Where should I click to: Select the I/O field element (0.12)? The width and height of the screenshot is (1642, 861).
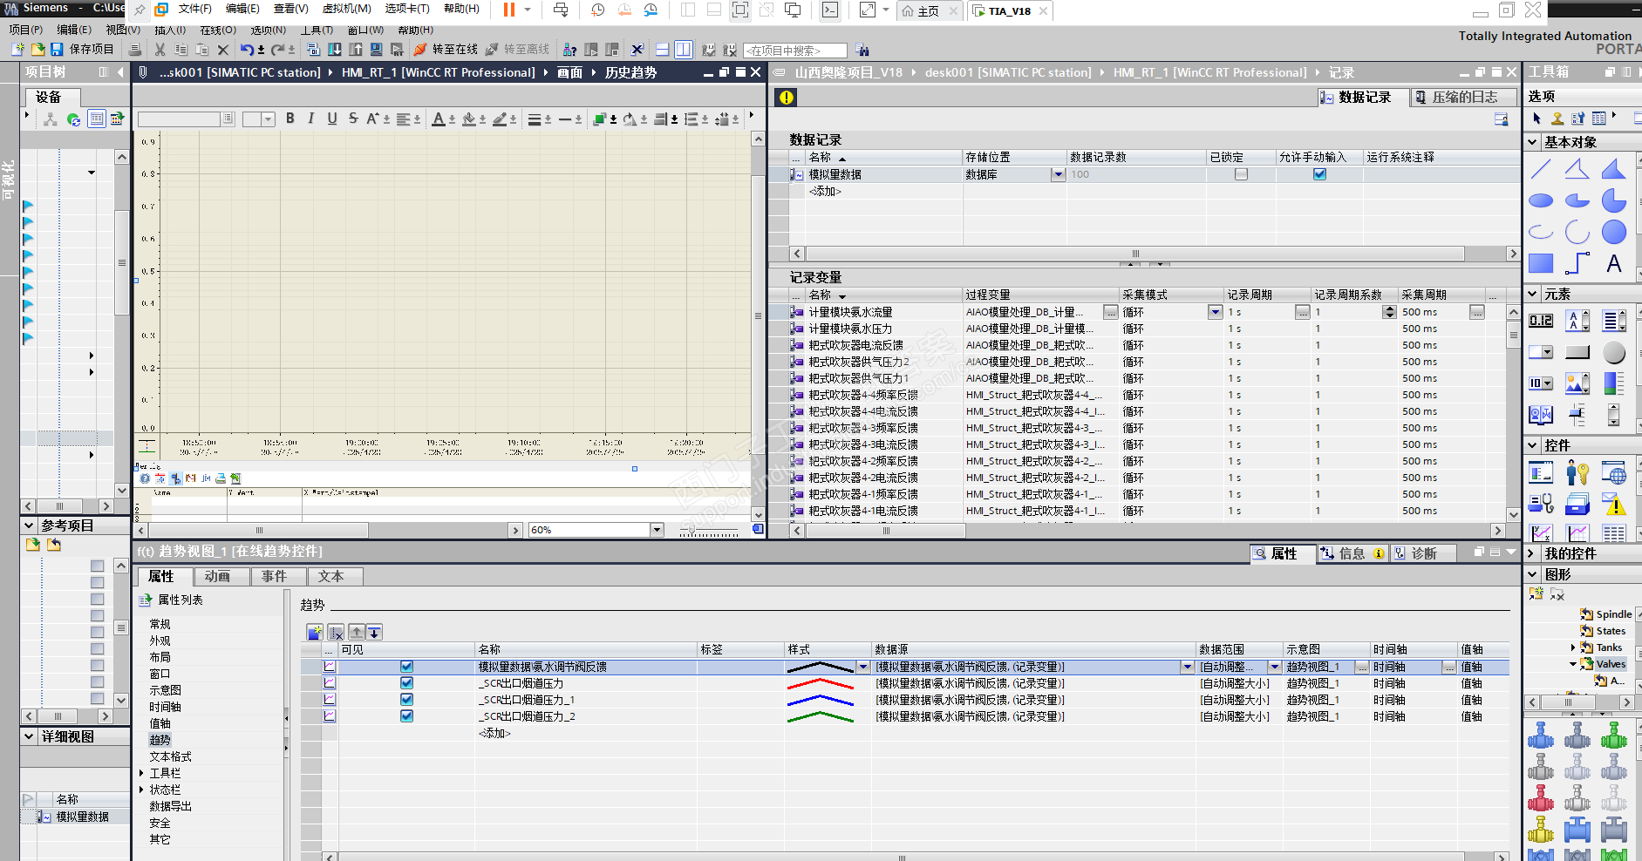pos(1541,321)
